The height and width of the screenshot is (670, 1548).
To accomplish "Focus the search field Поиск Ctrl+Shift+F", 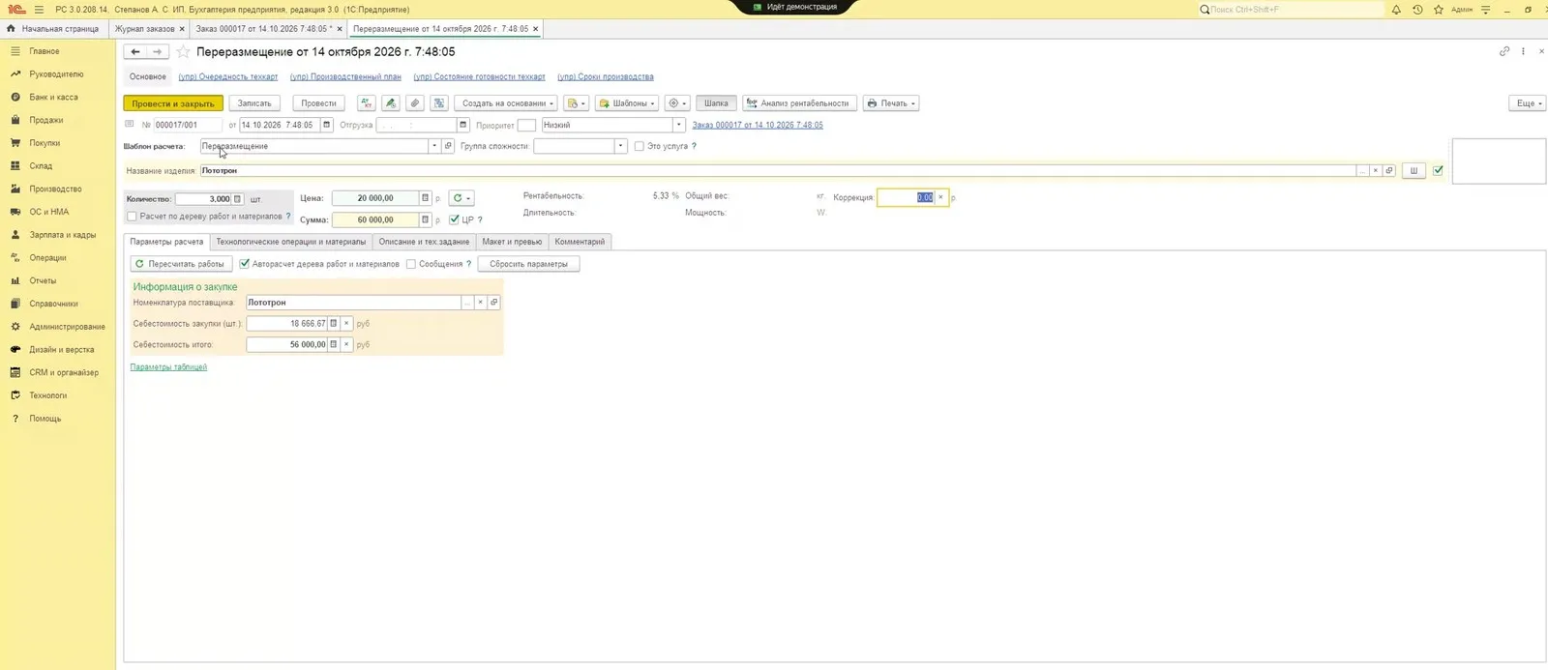I will (x=1291, y=10).
